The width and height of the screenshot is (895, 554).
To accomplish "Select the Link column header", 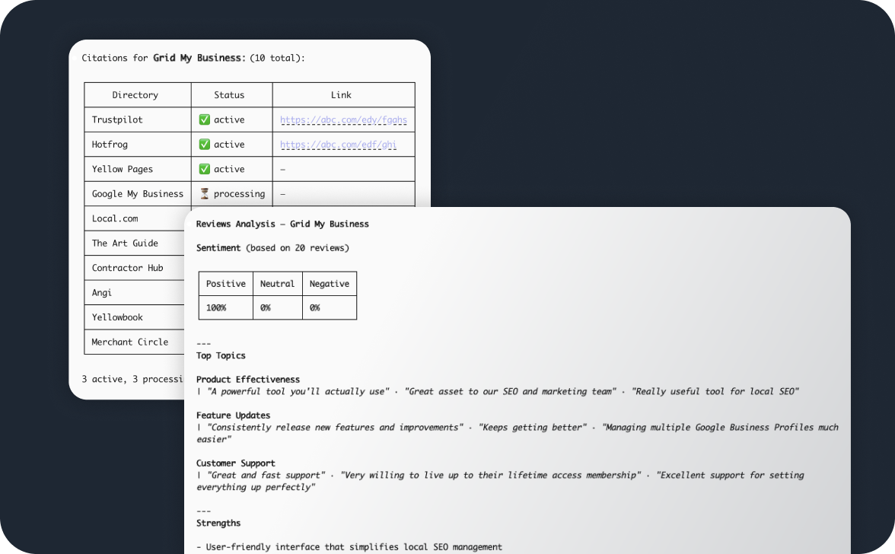I will (x=341, y=94).
